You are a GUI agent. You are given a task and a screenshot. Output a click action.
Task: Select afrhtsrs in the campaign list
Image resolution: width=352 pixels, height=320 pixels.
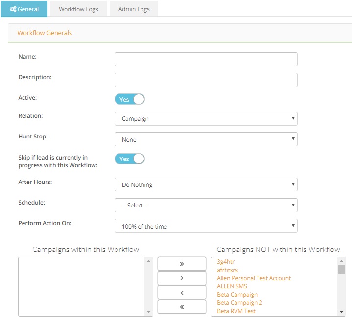tap(227, 270)
